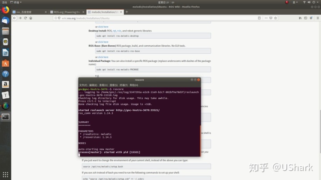Click roscore terminal orange scrollbar
The height and width of the screenshot is (180, 321).
point(200,141)
